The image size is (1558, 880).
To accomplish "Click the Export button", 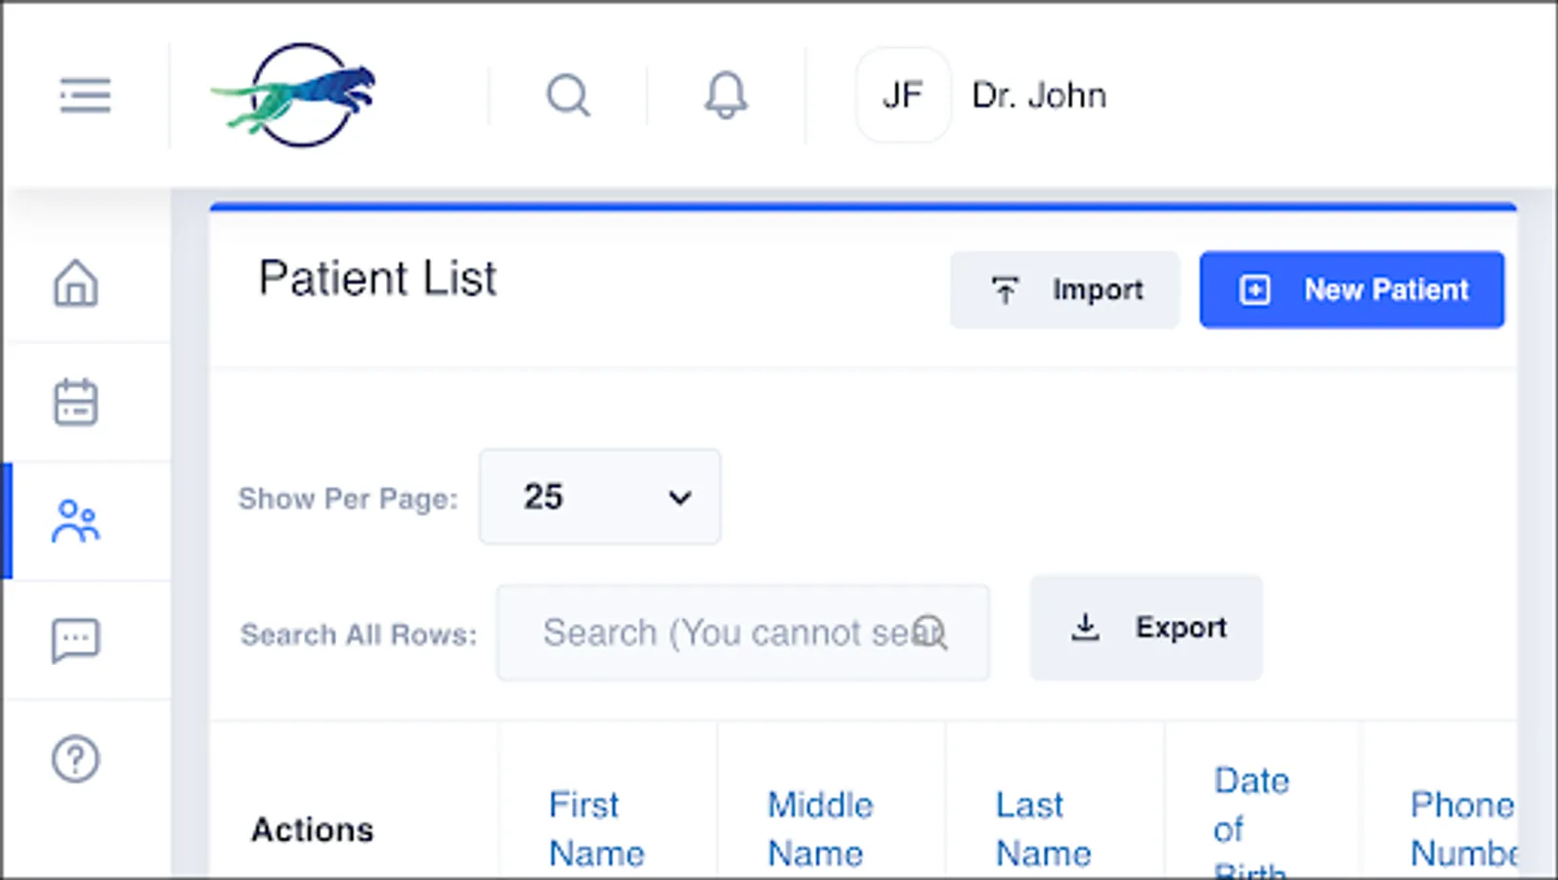I will pyautogui.click(x=1146, y=628).
